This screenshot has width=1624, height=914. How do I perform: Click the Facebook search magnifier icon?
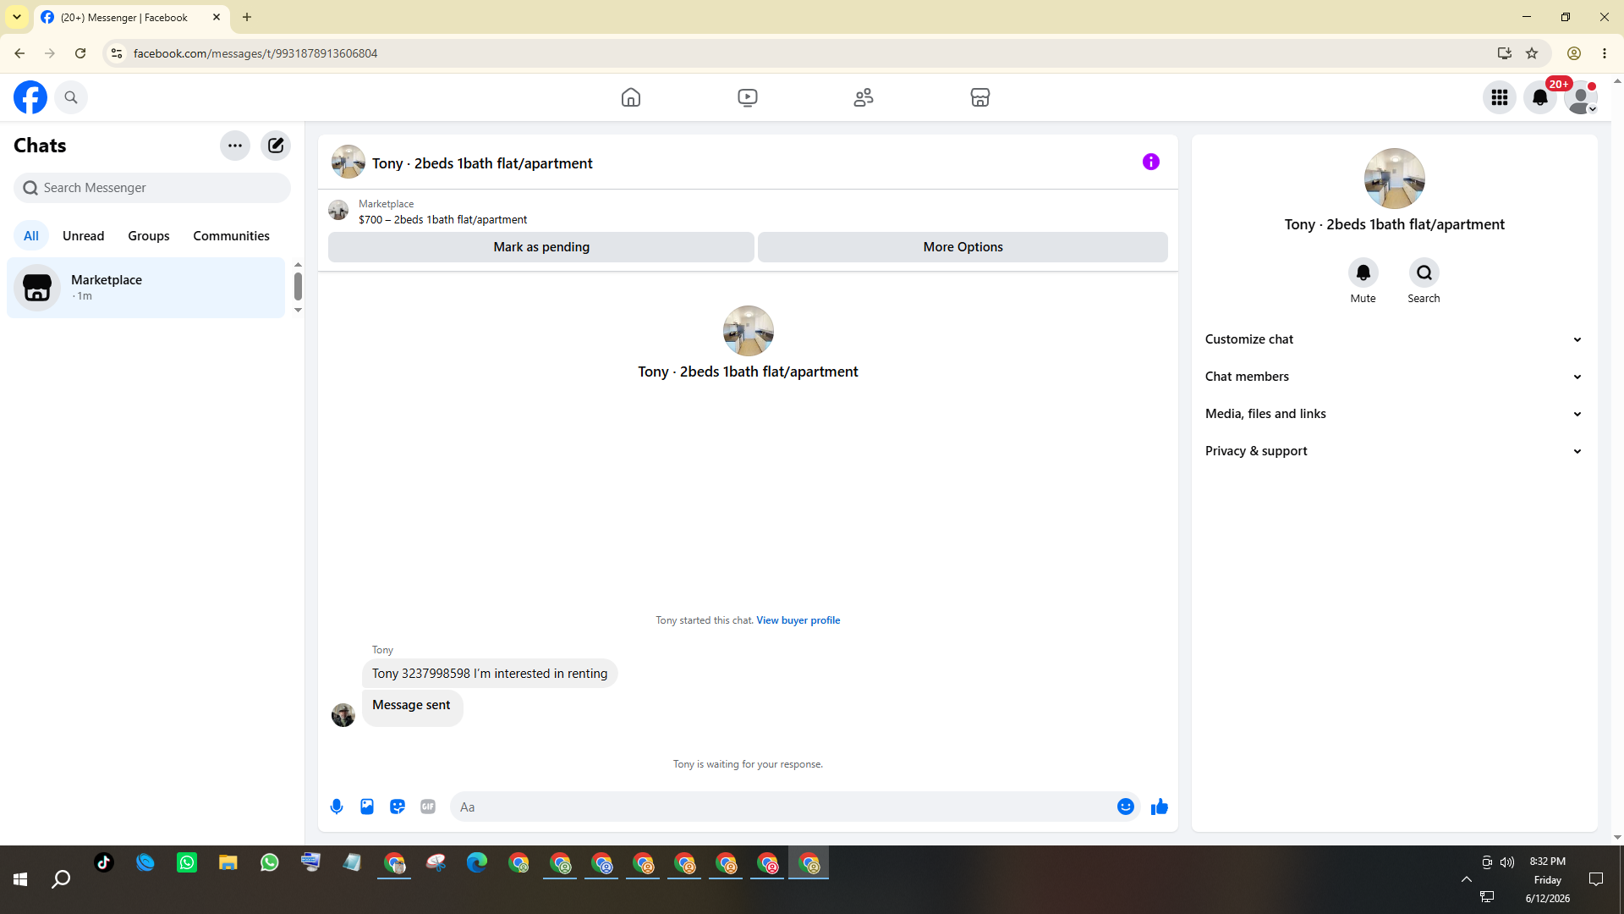click(x=71, y=97)
